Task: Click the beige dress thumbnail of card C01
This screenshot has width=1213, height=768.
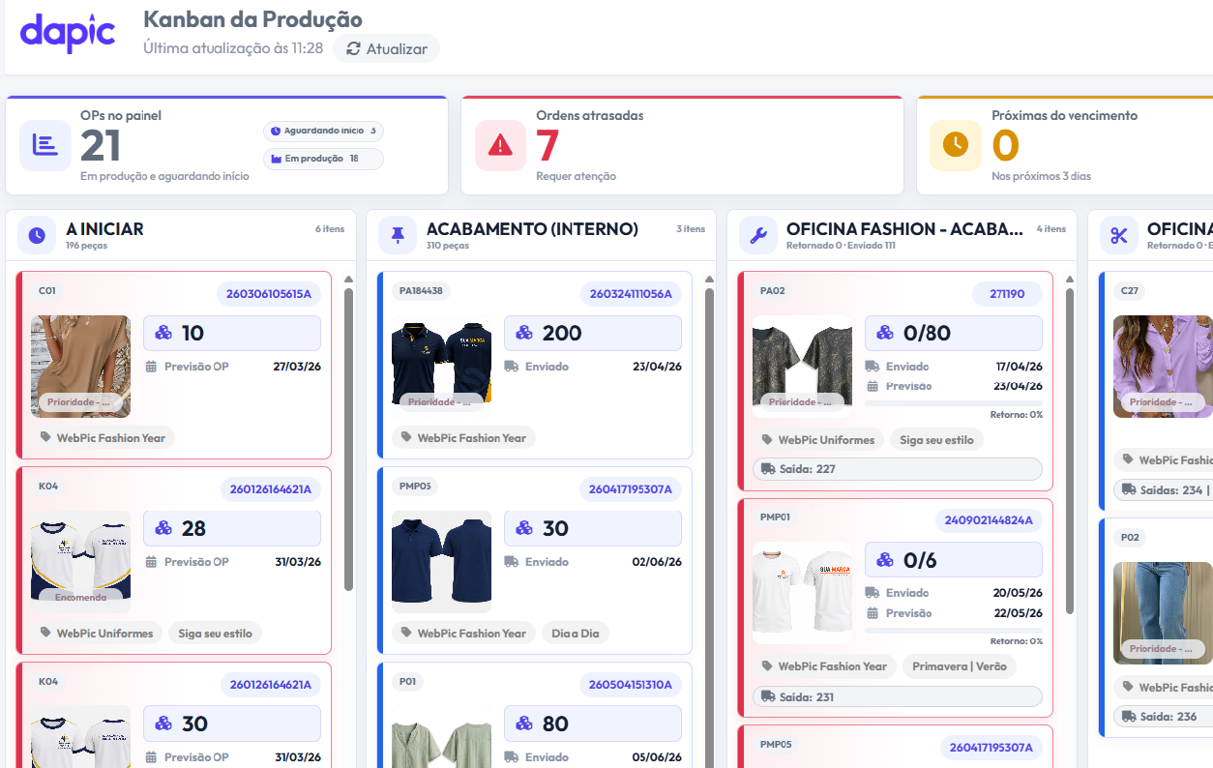Action: [x=80, y=367]
